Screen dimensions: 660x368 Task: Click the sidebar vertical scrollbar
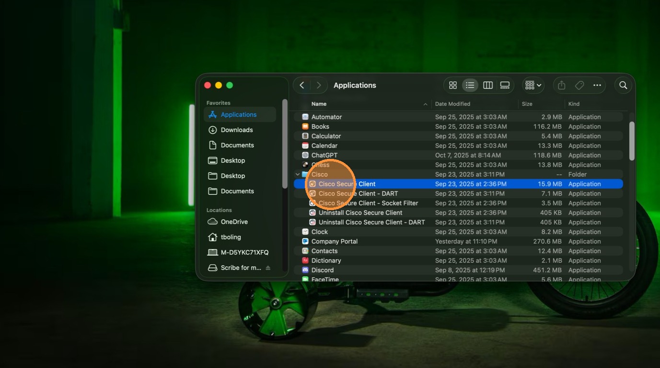[285, 144]
